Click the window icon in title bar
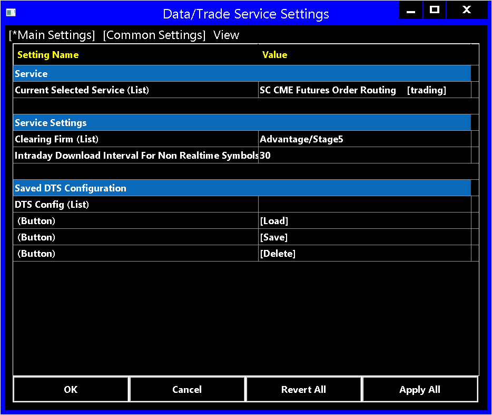492x415 pixels. click(x=11, y=13)
